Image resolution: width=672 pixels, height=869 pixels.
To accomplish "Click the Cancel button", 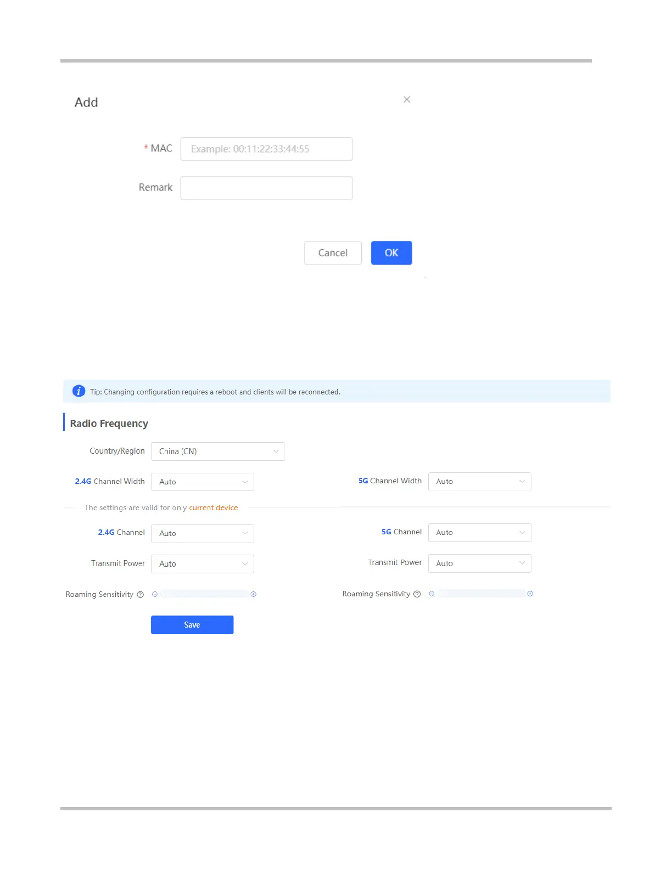I will (x=333, y=253).
